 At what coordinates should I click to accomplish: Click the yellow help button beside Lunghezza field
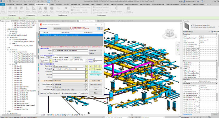[x=87, y=72]
